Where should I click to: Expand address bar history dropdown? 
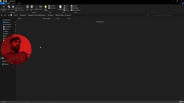(x=144, y=15)
